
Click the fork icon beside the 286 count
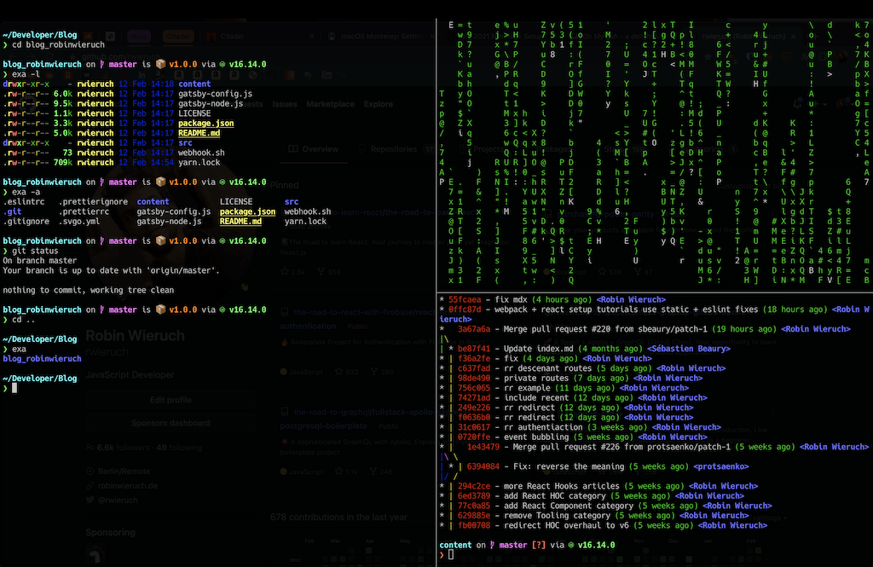click(373, 372)
